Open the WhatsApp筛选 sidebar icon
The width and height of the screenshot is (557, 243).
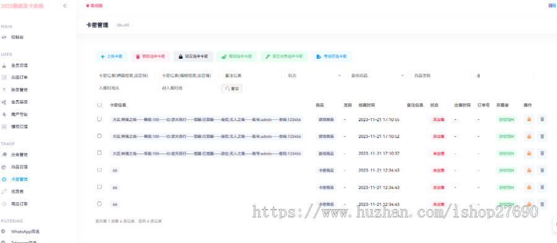(4, 231)
